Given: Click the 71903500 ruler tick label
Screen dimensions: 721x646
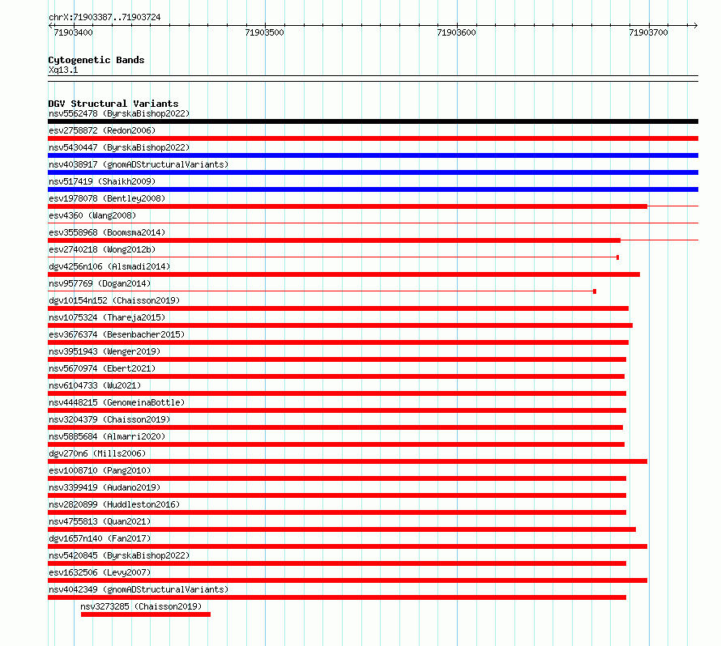Looking at the screenshot, I should pos(264,32).
